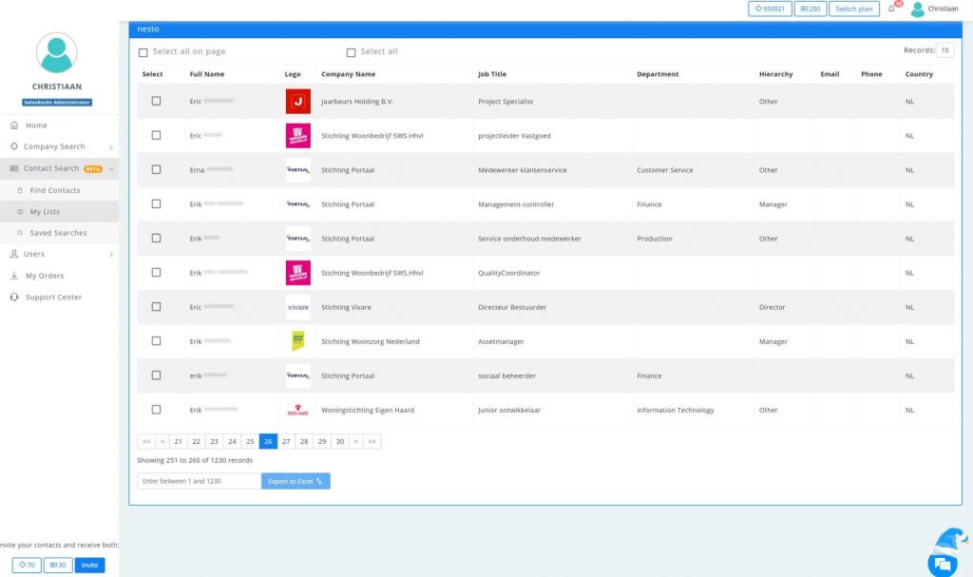Open My Lists in the sidebar

point(45,212)
